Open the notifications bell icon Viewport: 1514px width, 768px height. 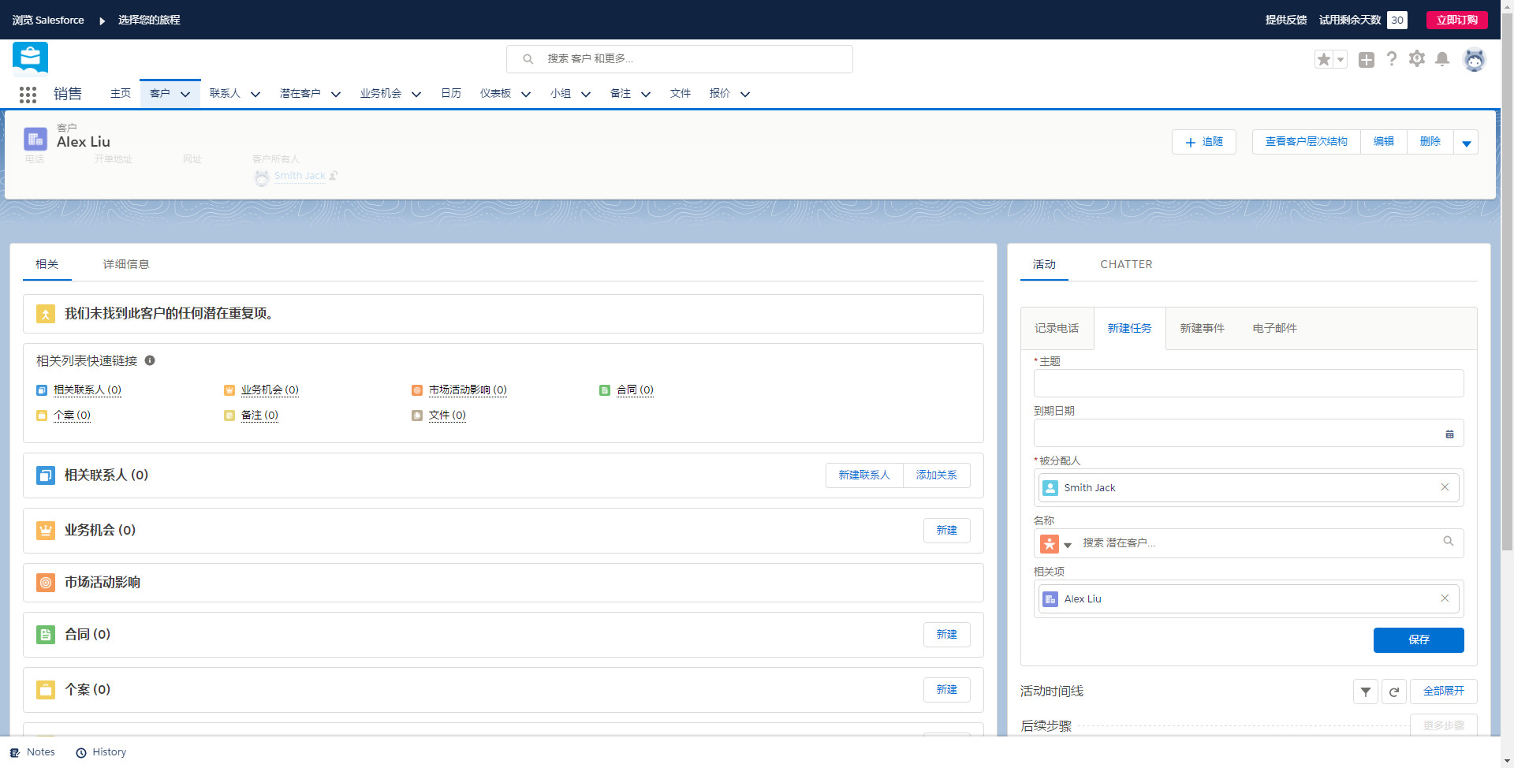pyautogui.click(x=1442, y=59)
